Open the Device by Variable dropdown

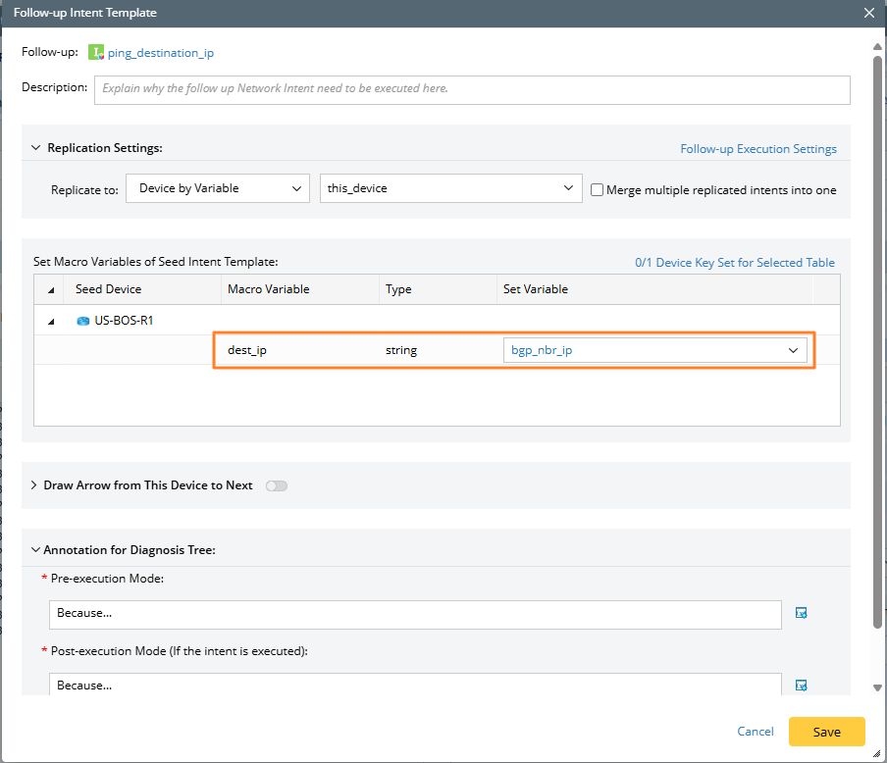217,188
